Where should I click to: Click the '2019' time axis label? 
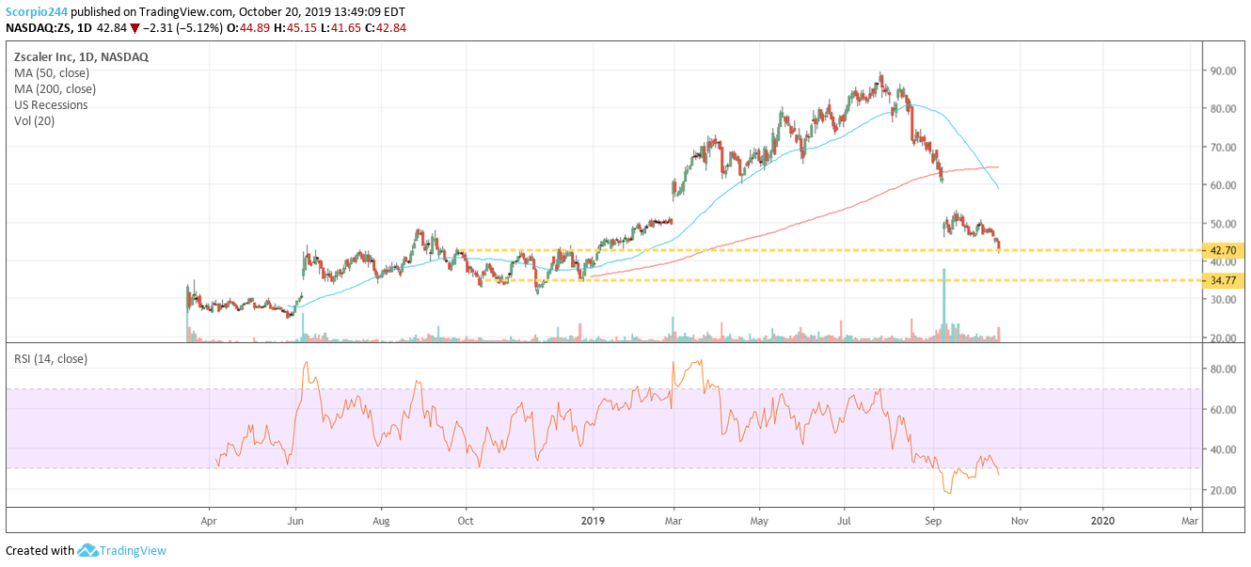pyautogui.click(x=594, y=519)
